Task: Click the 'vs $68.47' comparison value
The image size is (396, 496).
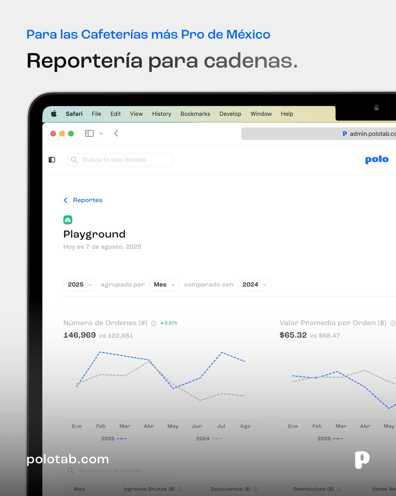Action: pyautogui.click(x=325, y=335)
